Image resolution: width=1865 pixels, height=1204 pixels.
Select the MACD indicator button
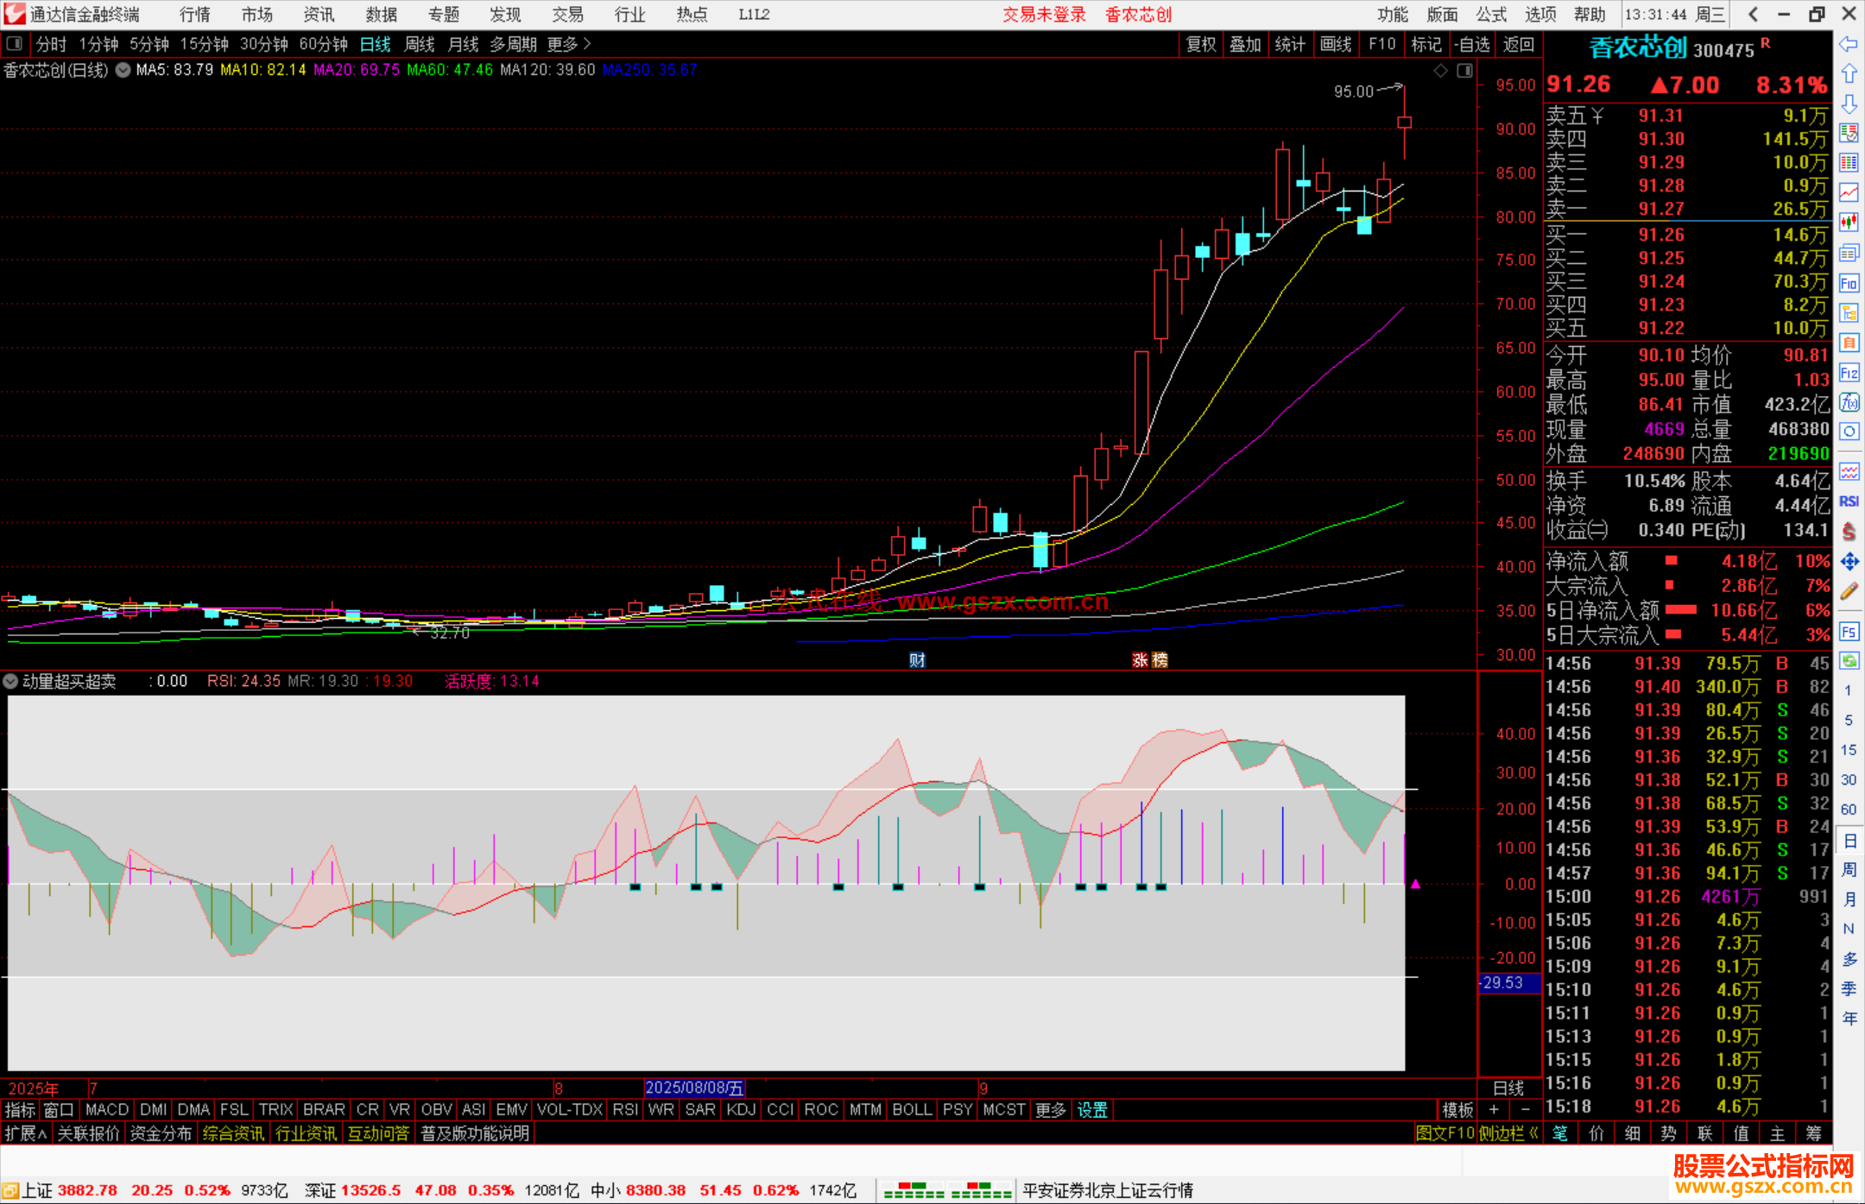(x=107, y=1110)
